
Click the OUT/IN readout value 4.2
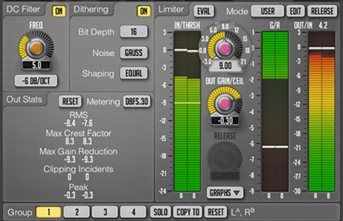pyautogui.click(x=323, y=26)
